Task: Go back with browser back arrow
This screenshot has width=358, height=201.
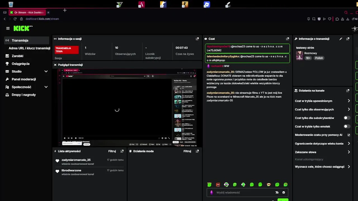Action: point(4,19)
